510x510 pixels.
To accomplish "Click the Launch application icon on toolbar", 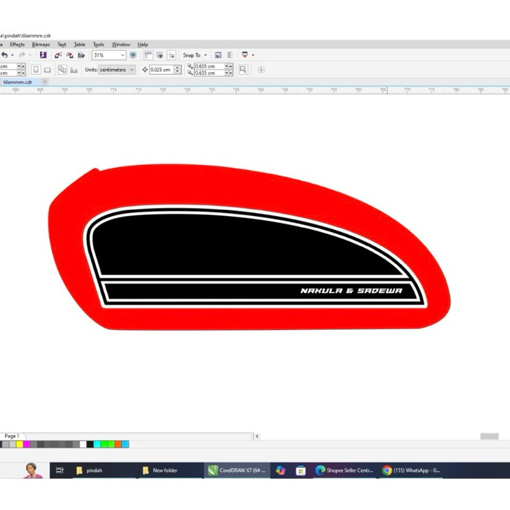I will (x=244, y=55).
